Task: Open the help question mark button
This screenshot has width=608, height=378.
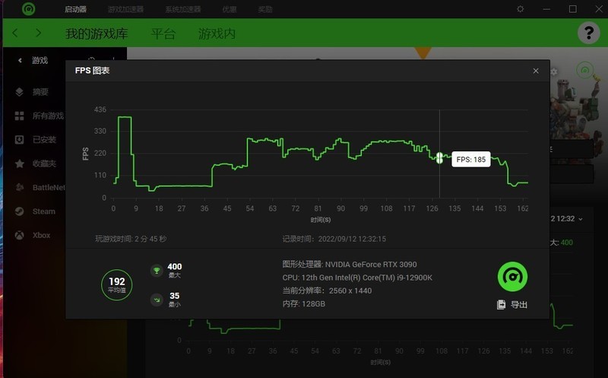Action: (588, 33)
